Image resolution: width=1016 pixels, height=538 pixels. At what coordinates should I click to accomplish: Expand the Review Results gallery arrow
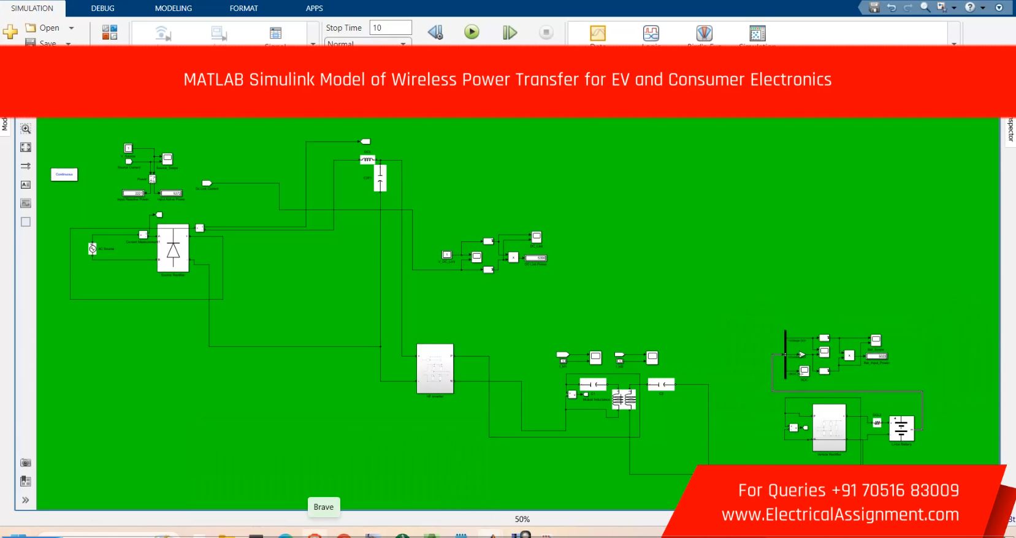click(953, 44)
